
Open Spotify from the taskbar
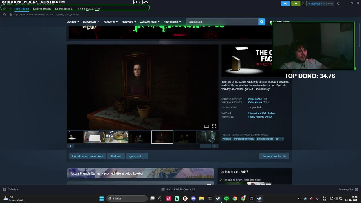point(226,198)
